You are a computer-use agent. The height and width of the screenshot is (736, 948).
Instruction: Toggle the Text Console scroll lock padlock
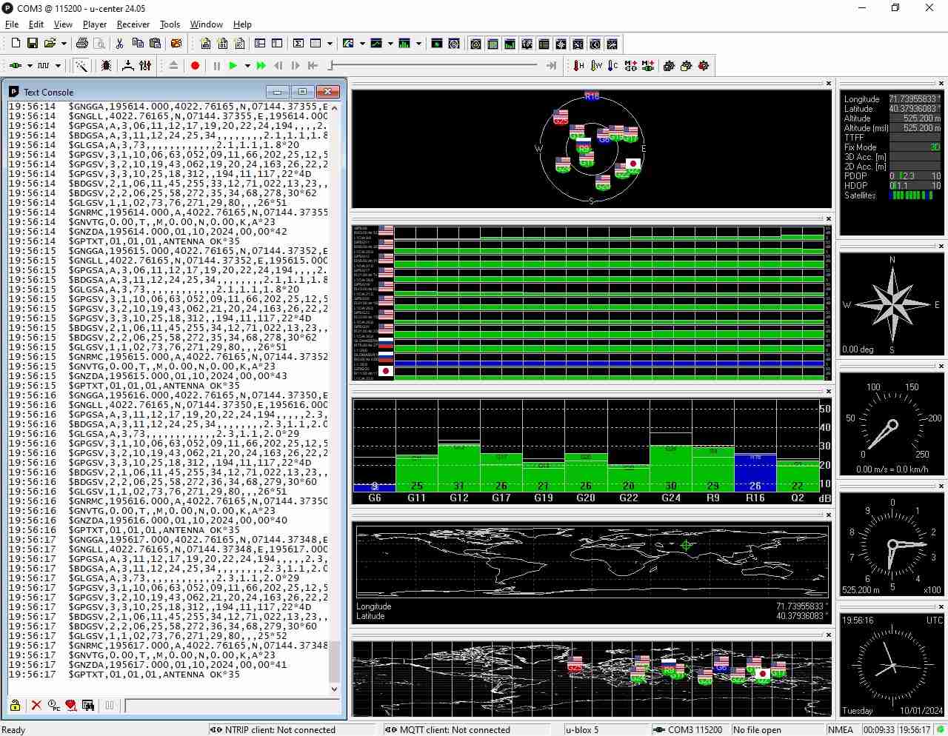15,706
